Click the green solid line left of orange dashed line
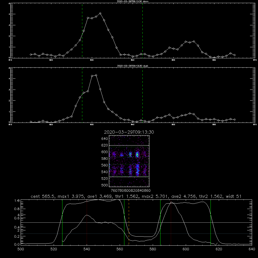This screenshot has width=258, height=258. (x=124, y=222)
